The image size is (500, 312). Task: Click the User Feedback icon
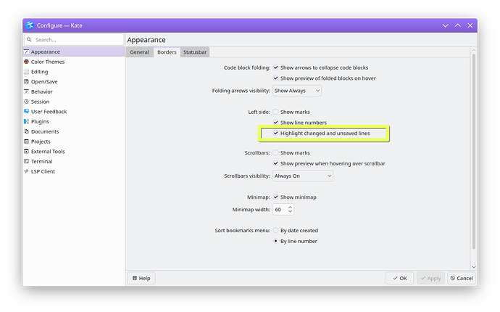point(27,112)
